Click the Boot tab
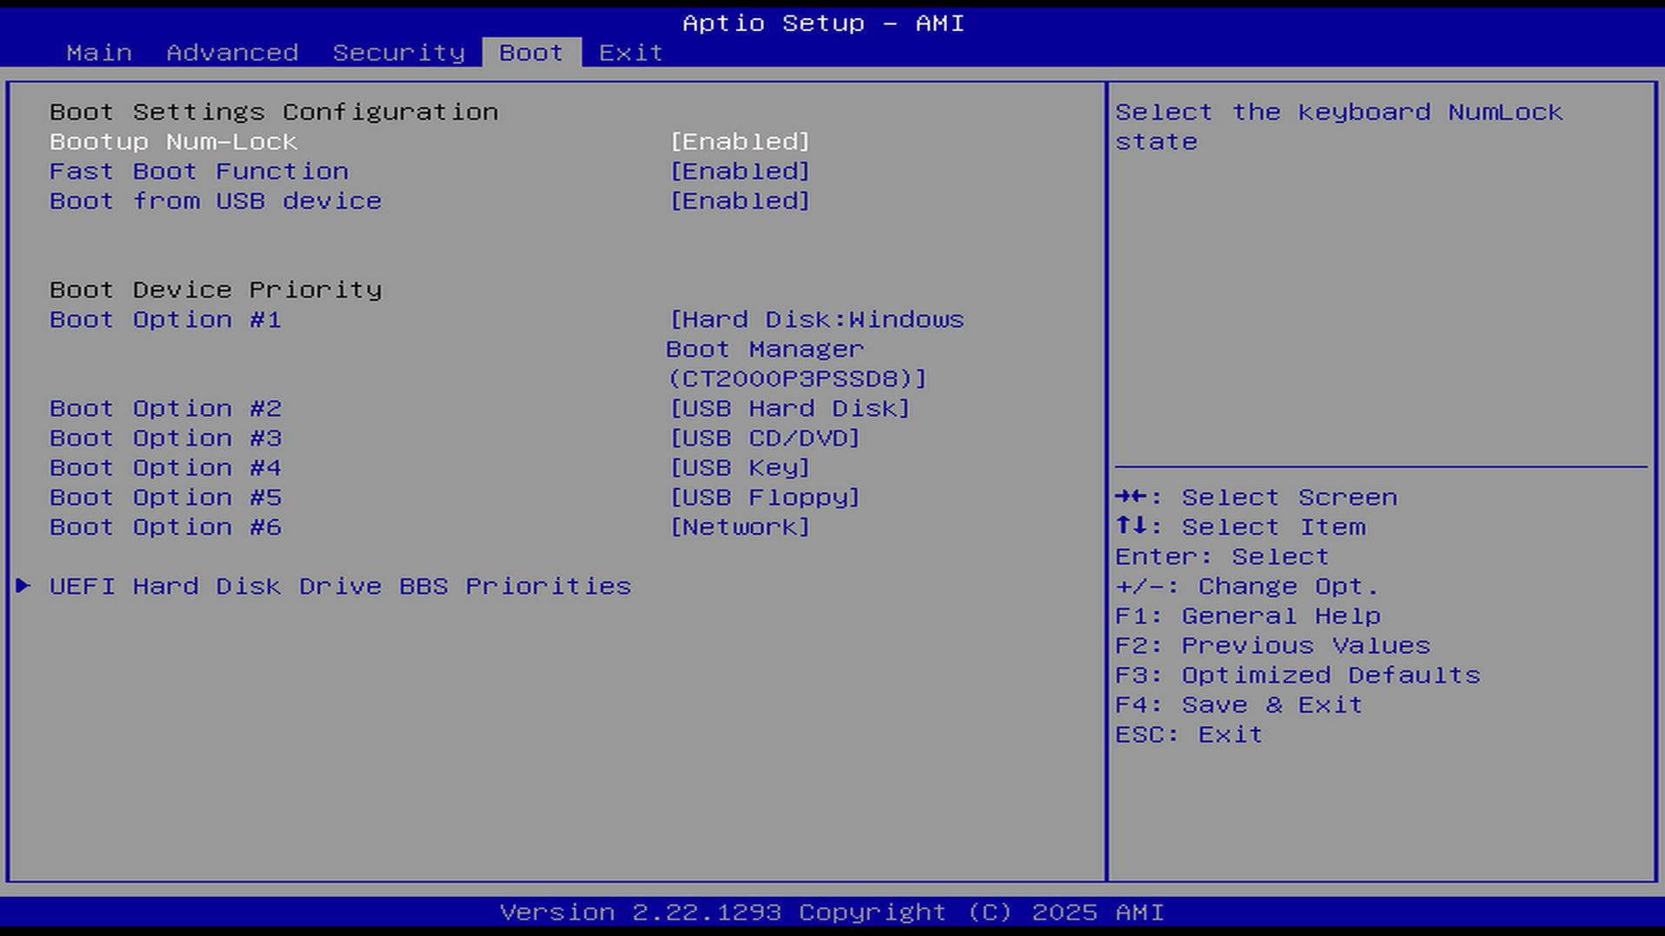The width and height of the screenshot is (1665, 936). 531,53
